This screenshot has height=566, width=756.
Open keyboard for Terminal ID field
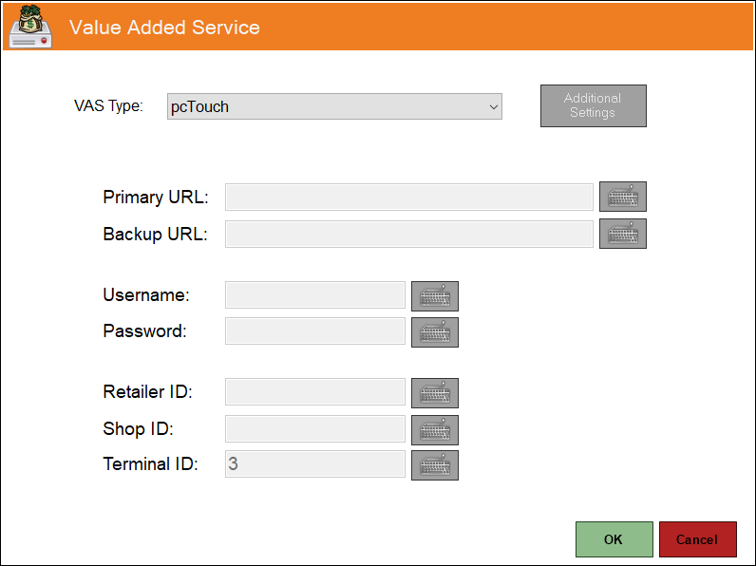pyautogui.click(x=434, y=465)
